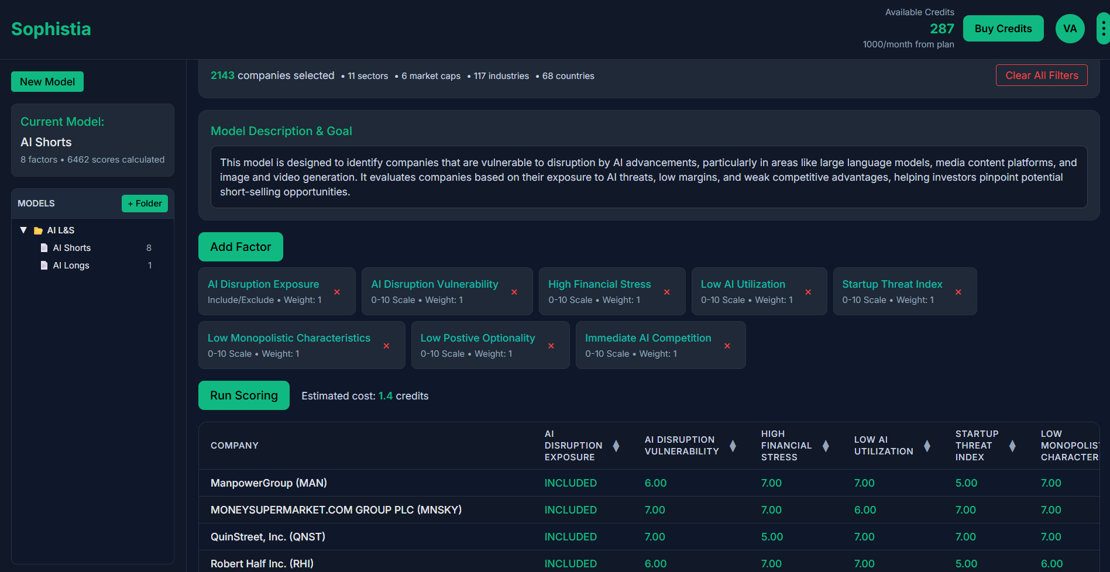Sort table by AI Disruption Vulnerability
Viewport: 1110px width, 572px height.
(x=733, y=446)
